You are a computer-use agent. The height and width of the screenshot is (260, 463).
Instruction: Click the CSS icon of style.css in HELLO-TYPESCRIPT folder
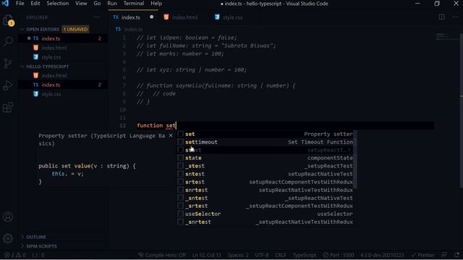pyautogui.click(x=35, y=94)
